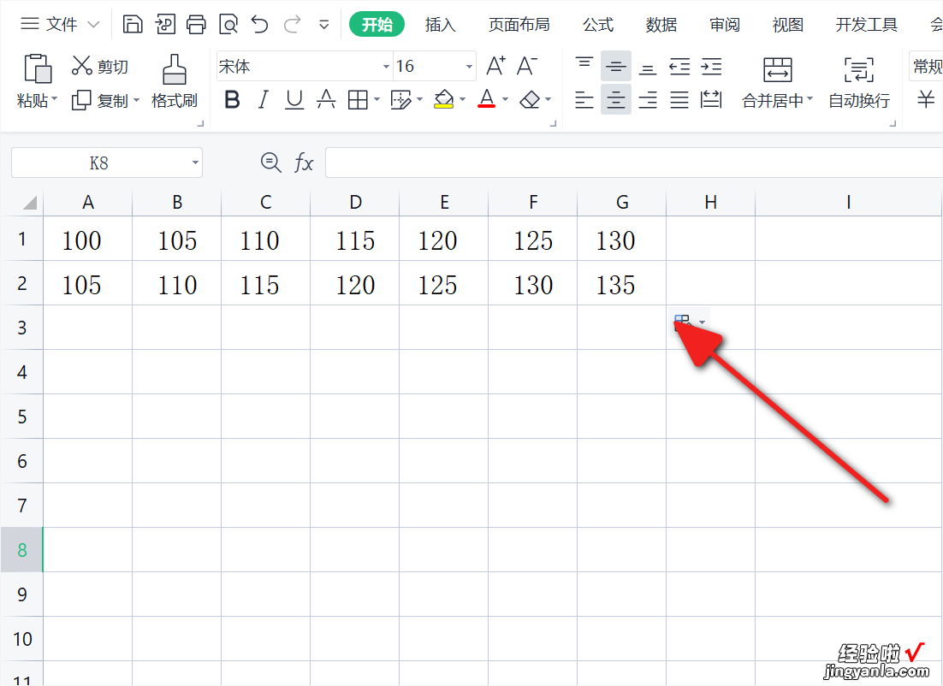Open the font size 16 dropdown
943x686 pixels.
pos(469,66)
